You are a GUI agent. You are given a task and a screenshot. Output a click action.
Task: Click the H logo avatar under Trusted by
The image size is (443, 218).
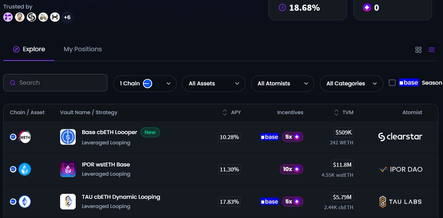click(x=55, y=17)
